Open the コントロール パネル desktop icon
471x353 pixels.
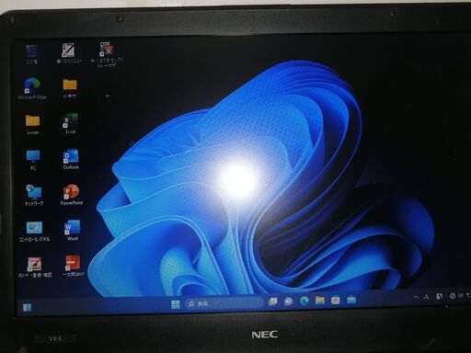pos(34,232)
